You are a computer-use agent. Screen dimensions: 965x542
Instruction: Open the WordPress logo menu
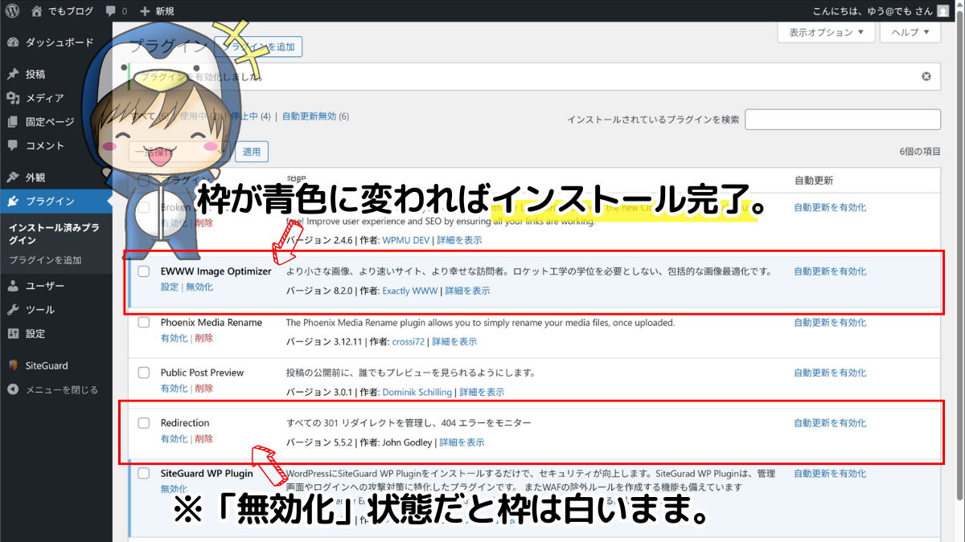13,11
